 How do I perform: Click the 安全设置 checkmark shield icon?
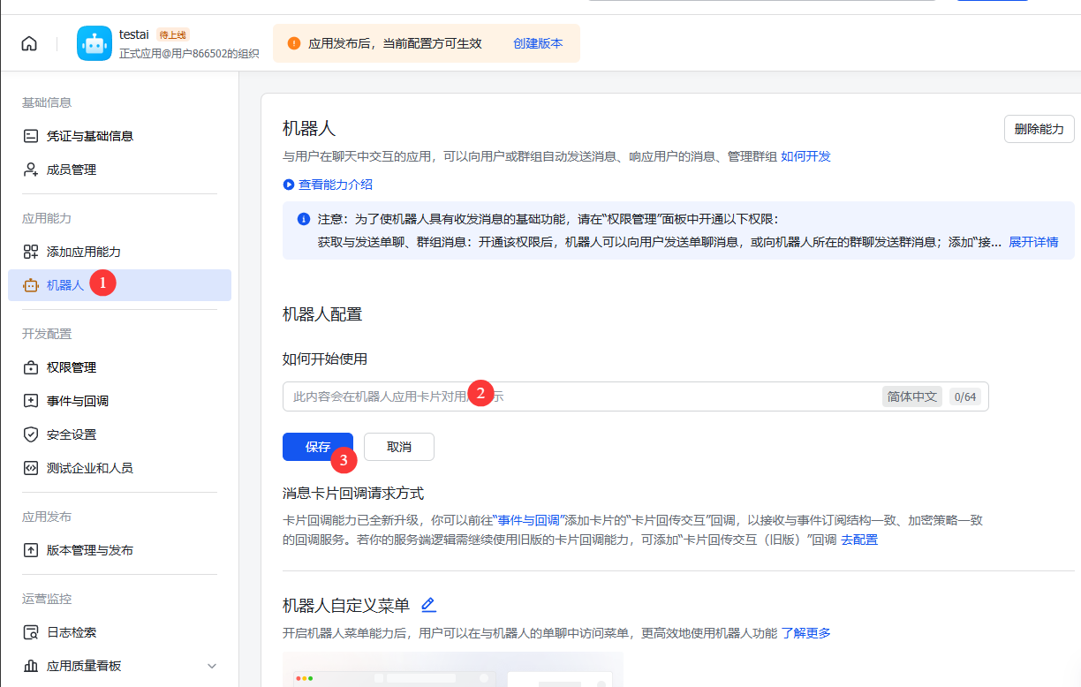[x=30, y=434]
